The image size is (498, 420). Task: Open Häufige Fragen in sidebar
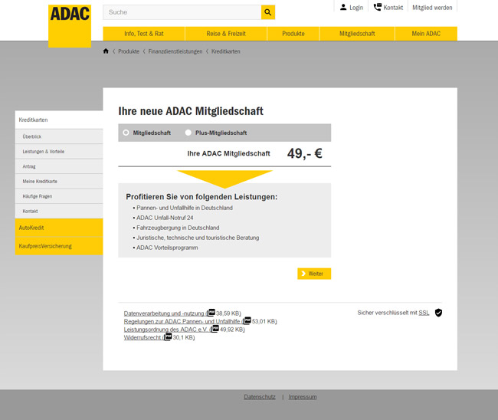tap(59, 196)
